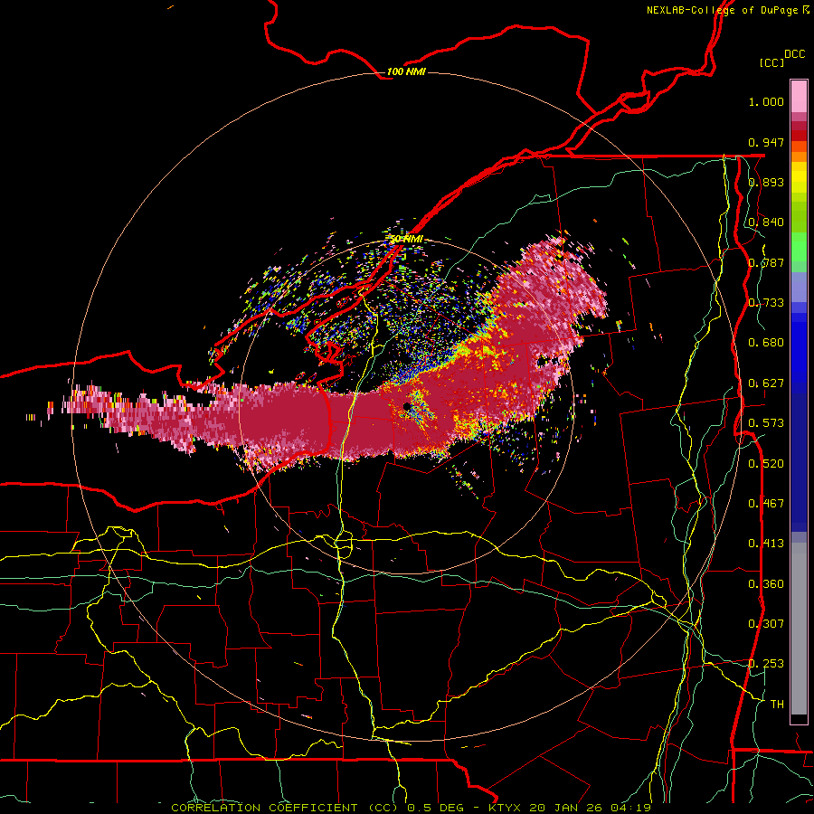The width and height of the screenshot is (814, 814).
Task: Select the 1.000 value on color scale
Action: (x=766, y=101)
